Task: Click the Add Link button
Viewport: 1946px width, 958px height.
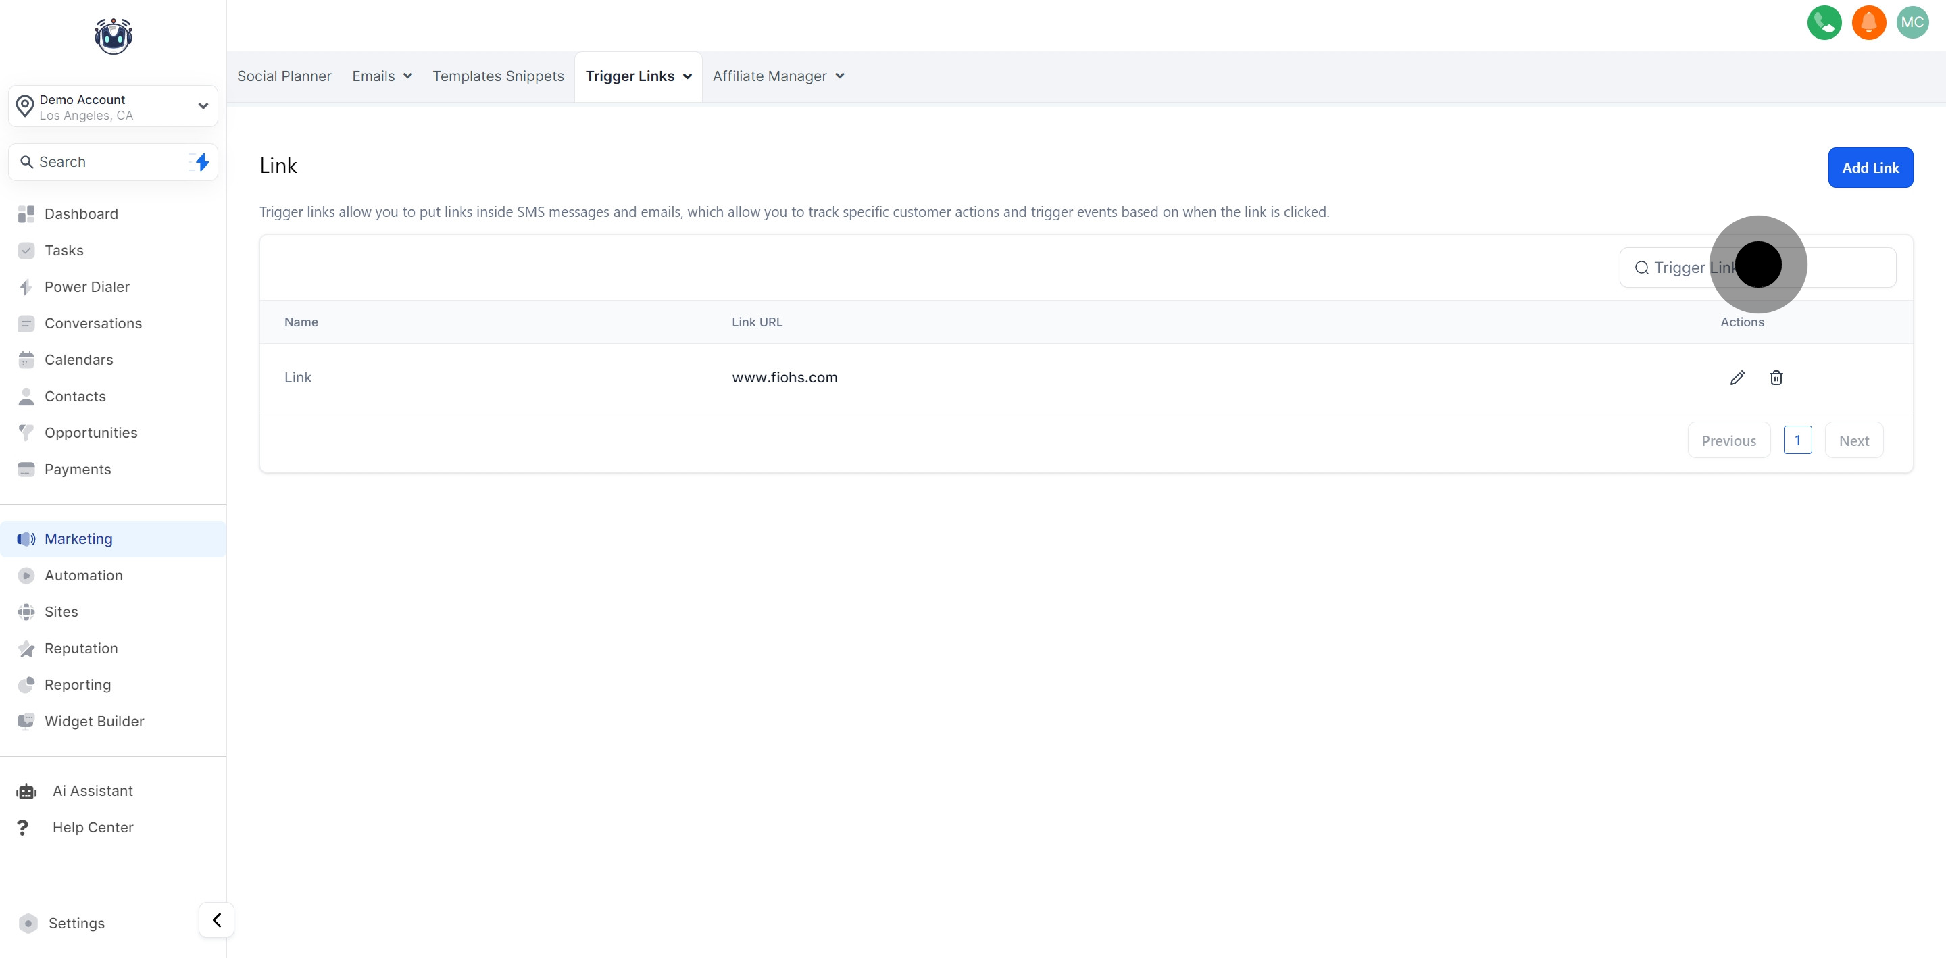Action: 1870,168
